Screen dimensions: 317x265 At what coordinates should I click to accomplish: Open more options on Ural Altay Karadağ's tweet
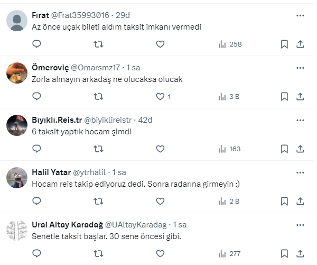[x=300, y=225]
